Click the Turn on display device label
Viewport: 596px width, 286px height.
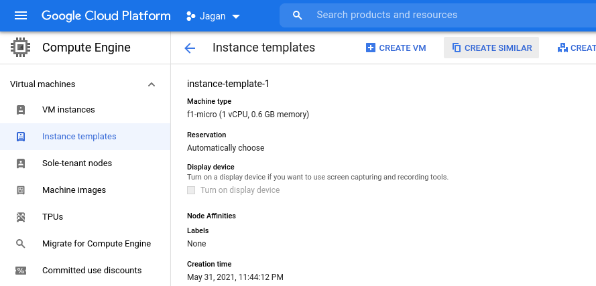click(240, 190)
